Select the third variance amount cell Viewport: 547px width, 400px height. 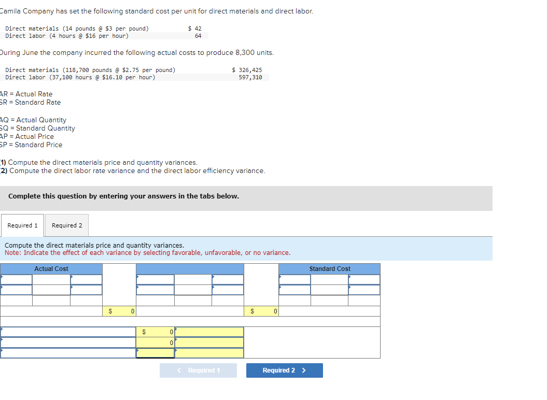155,353
